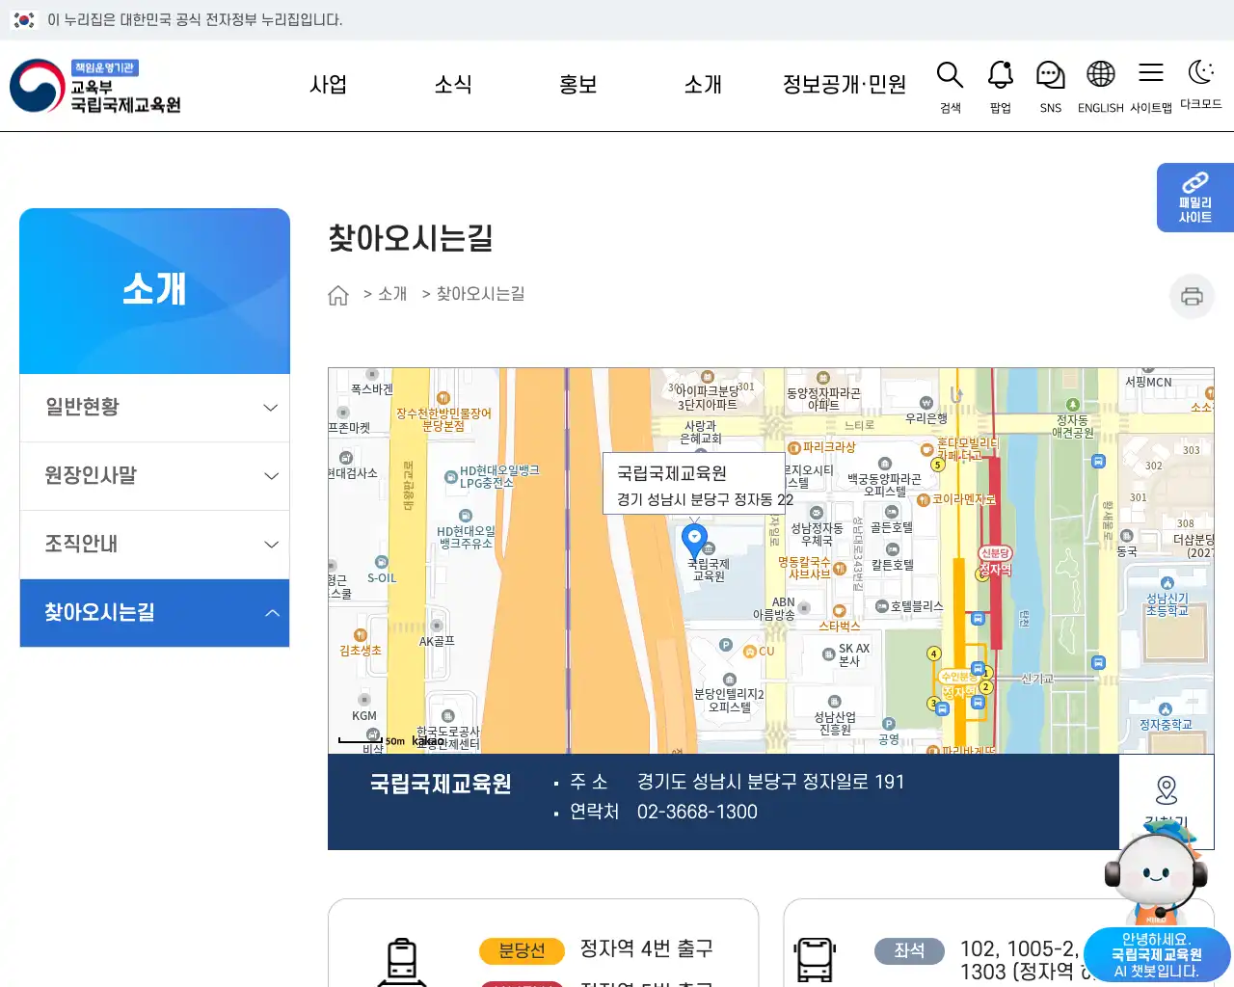Open the 사업 top menu

tap(328, 85)
